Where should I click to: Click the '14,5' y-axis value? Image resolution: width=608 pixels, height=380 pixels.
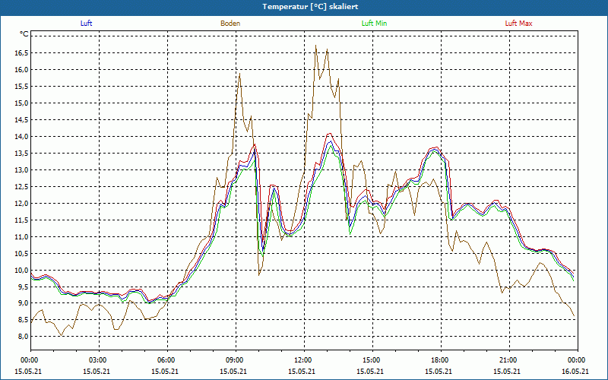21,120
